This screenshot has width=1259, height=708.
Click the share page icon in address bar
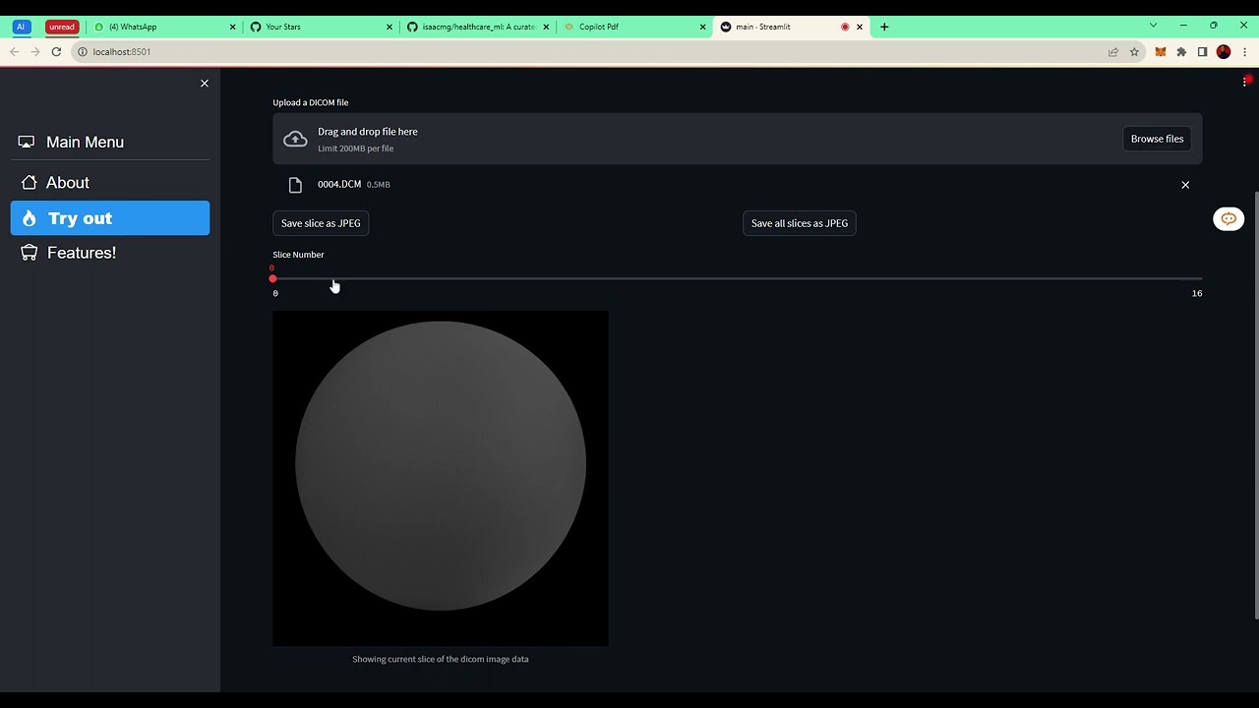click(1113, 52)
